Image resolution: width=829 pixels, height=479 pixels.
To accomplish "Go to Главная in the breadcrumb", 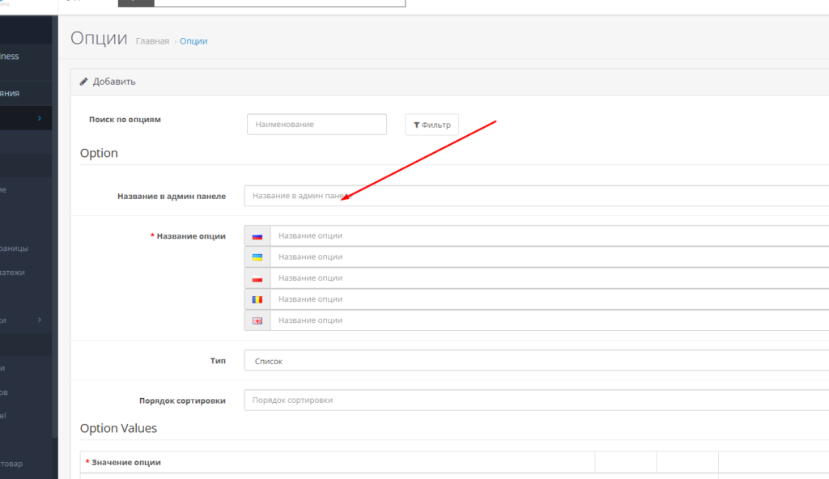I will point(152,41).
